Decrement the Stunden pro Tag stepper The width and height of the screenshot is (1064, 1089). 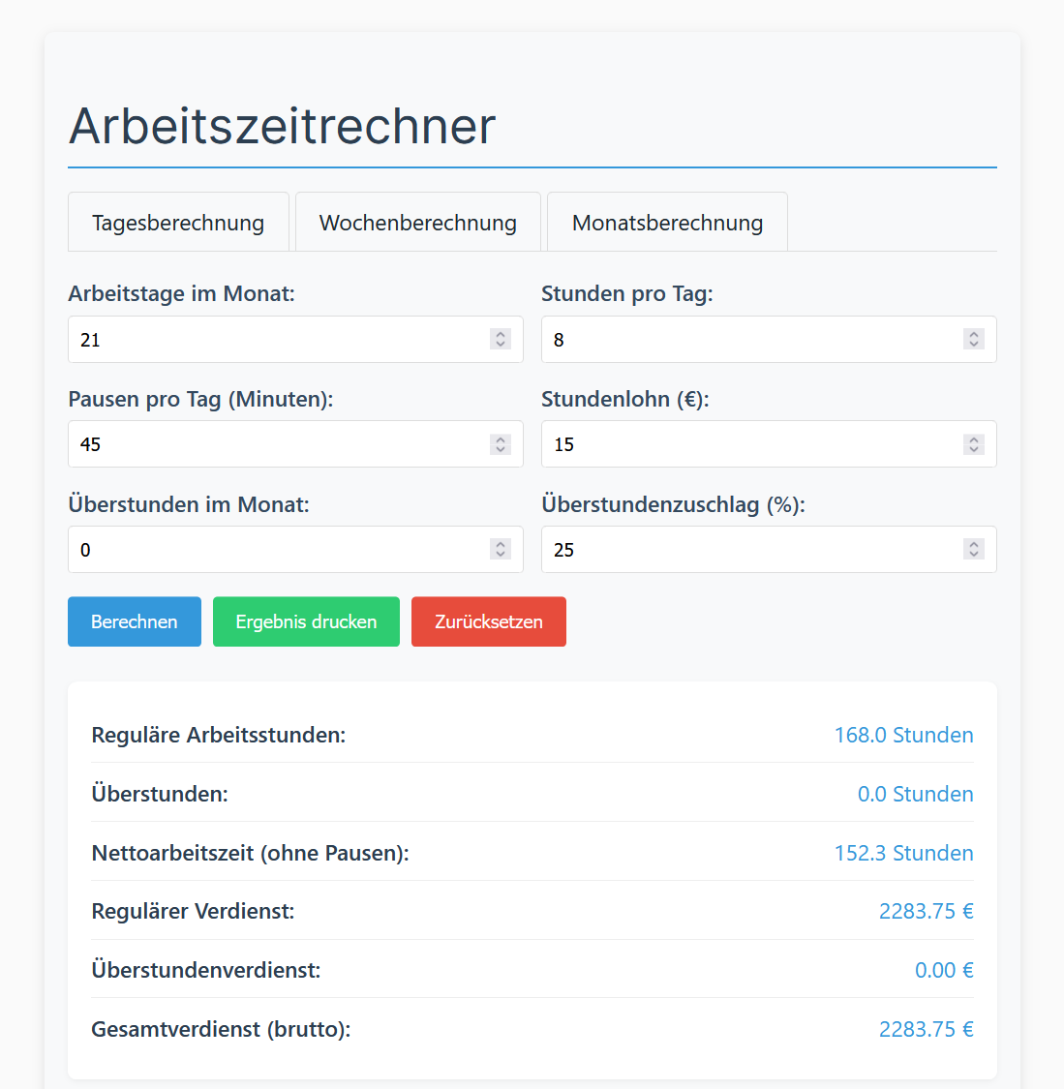(973, 345)
